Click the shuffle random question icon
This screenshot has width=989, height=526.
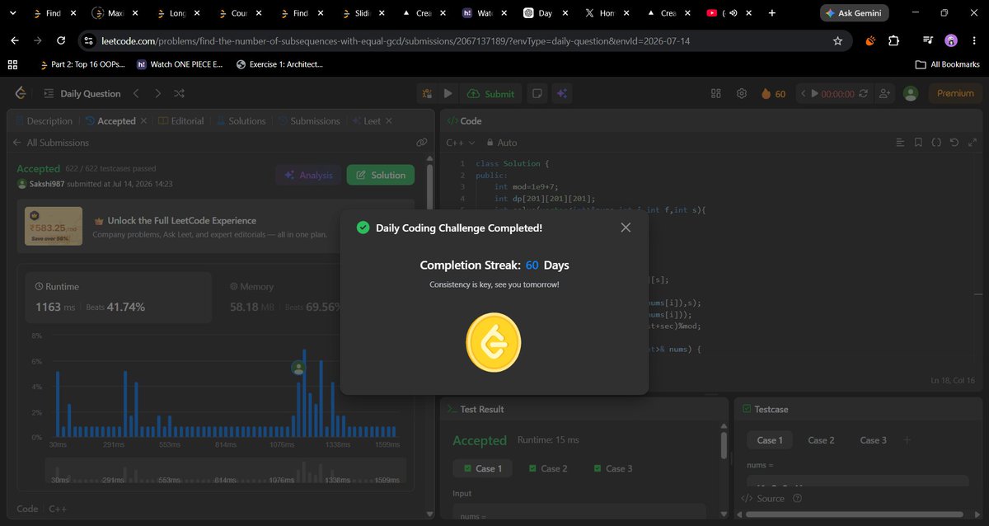point(180,94)
